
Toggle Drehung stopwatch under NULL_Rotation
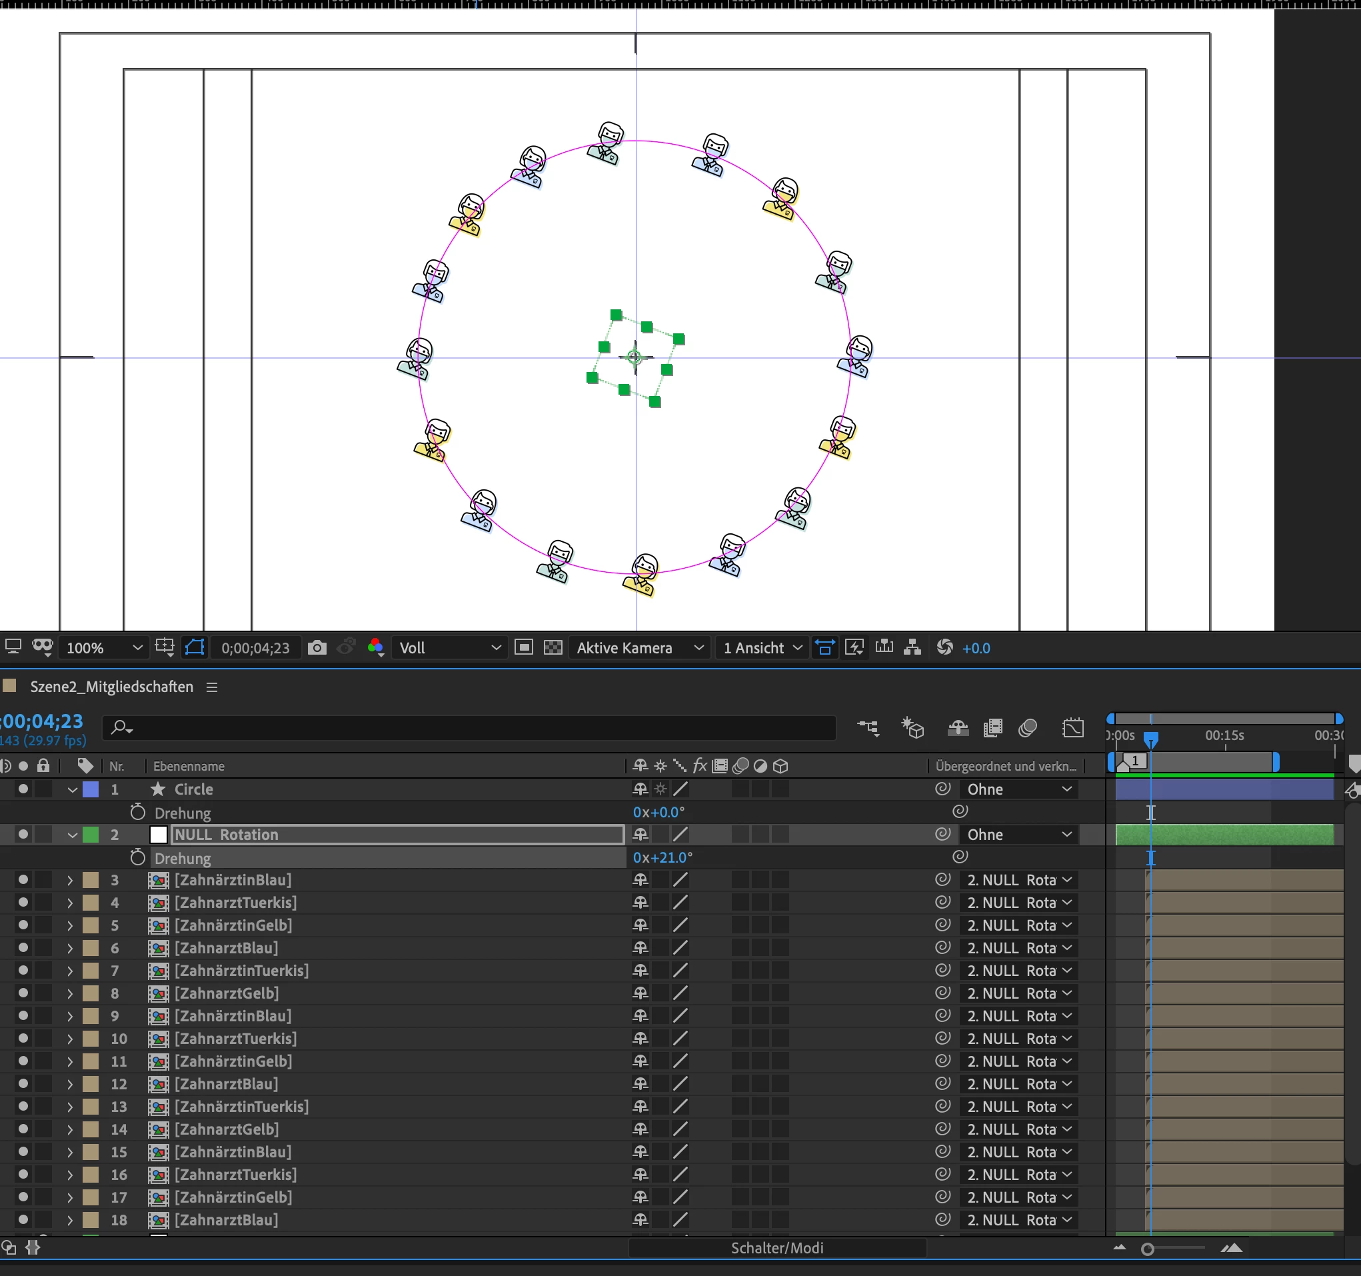[137, 857]
